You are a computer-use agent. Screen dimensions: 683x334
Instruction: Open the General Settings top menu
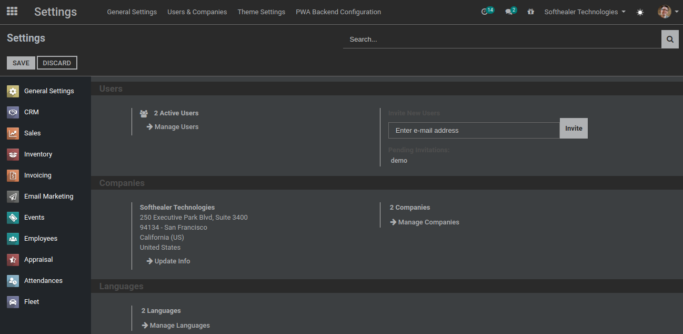tap(132, 12)
